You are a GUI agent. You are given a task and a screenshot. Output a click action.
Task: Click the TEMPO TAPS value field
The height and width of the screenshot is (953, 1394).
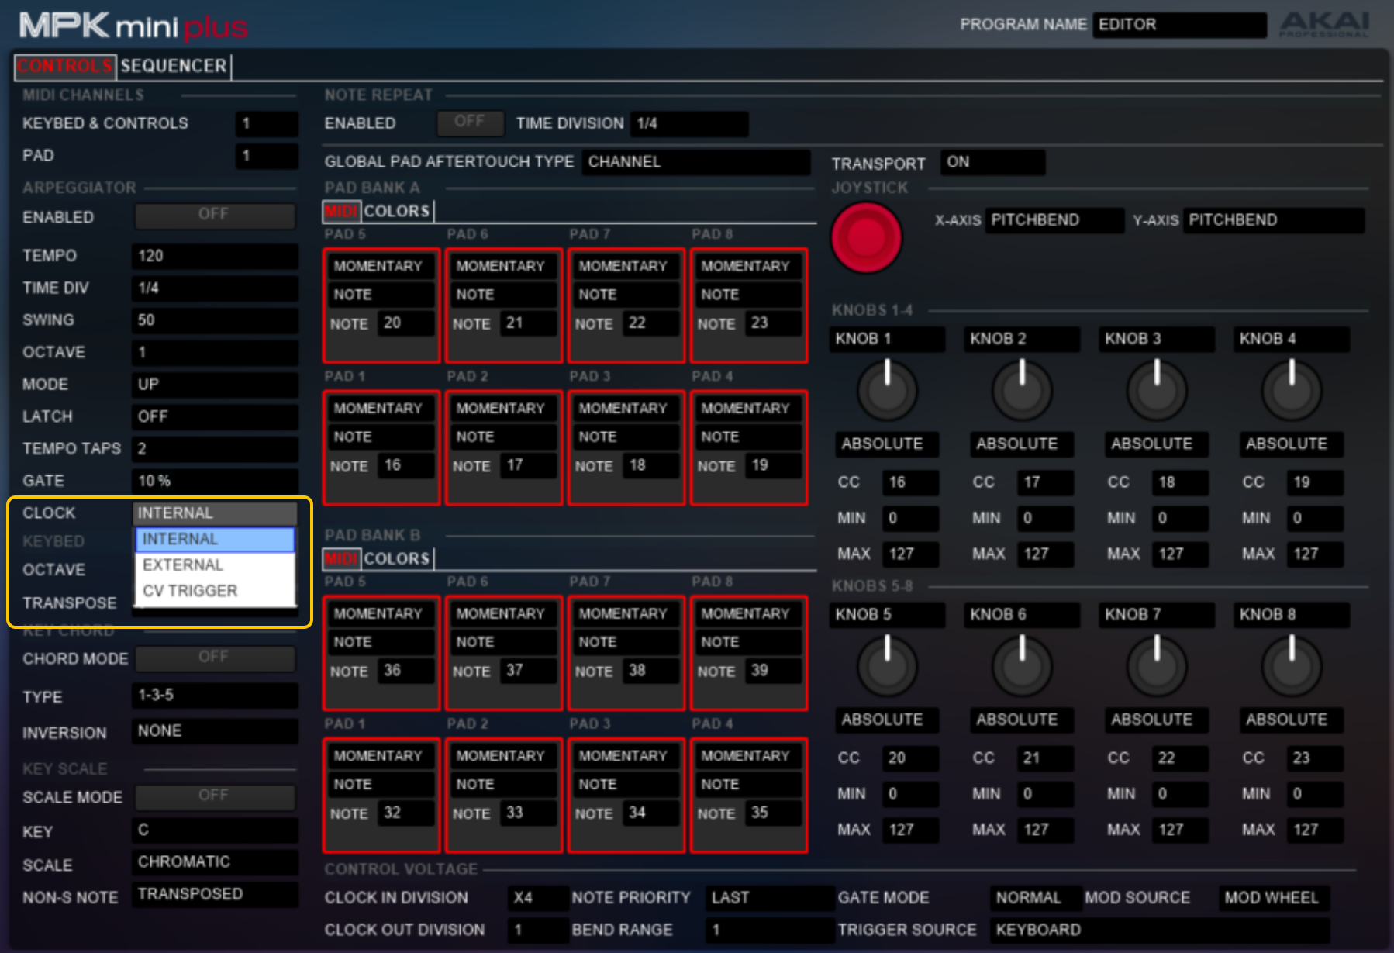(x=215, y=449)
